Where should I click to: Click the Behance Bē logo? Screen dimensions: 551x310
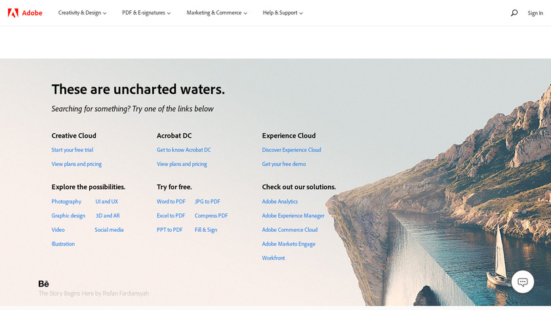point(44,284)
